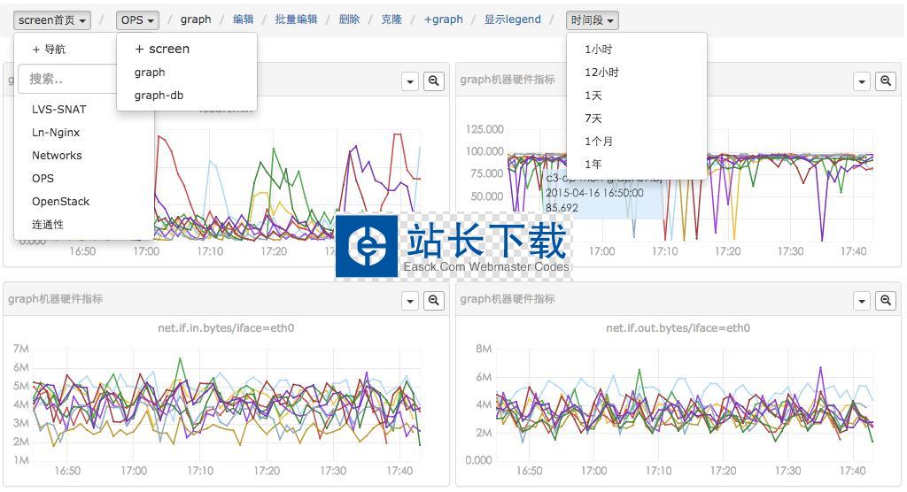Click the magnifier icon on top-right graph panel
This screenshot has height=492, width=907.
[x=885, y=81]
